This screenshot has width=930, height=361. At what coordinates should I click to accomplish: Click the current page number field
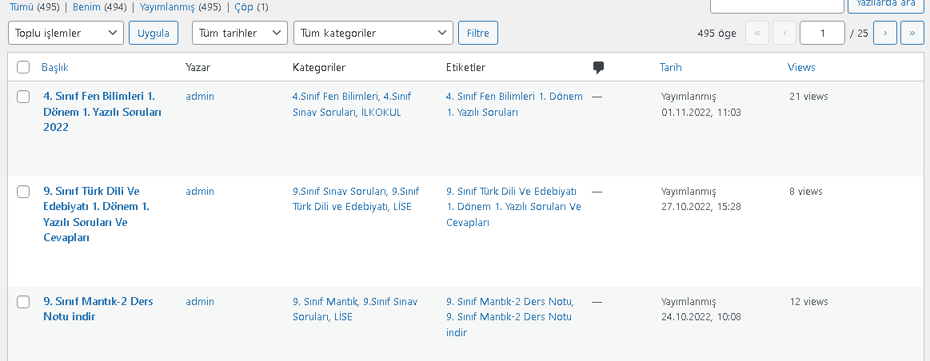point(822,34)
